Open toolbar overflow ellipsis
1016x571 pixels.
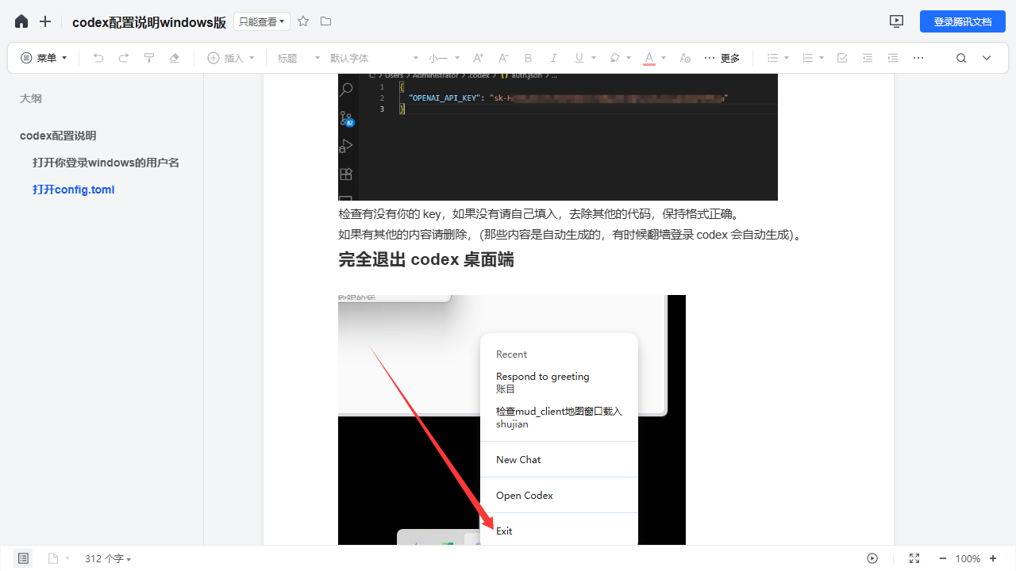[x=918, y=58]
